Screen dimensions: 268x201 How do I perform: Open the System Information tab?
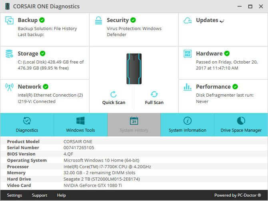(188, 125)
